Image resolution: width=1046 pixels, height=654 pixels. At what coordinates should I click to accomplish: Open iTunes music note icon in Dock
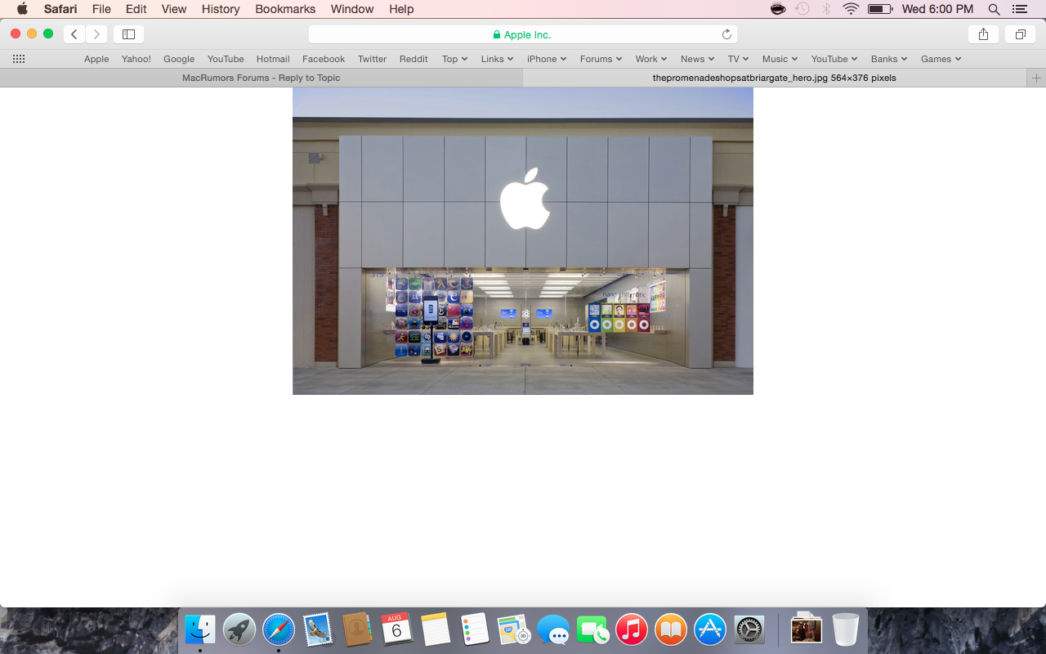(x=632, y=629)
